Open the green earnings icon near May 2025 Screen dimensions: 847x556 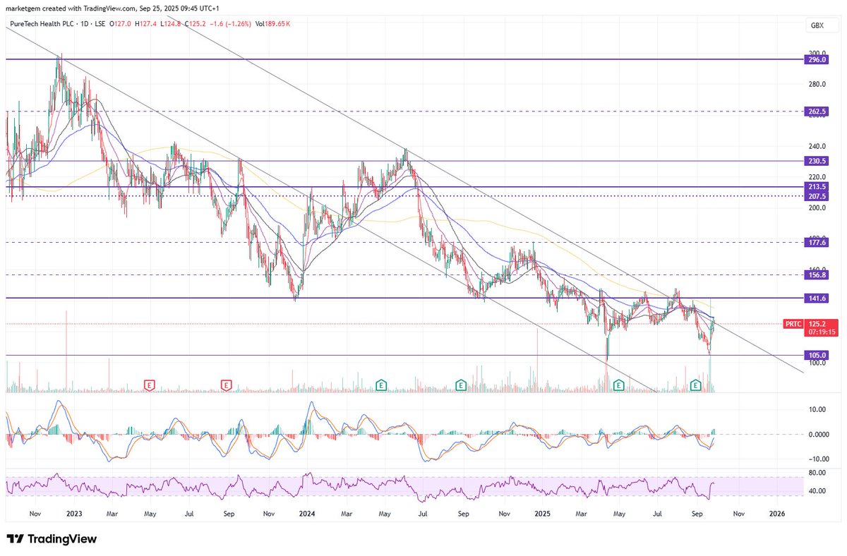pos(618,385)
